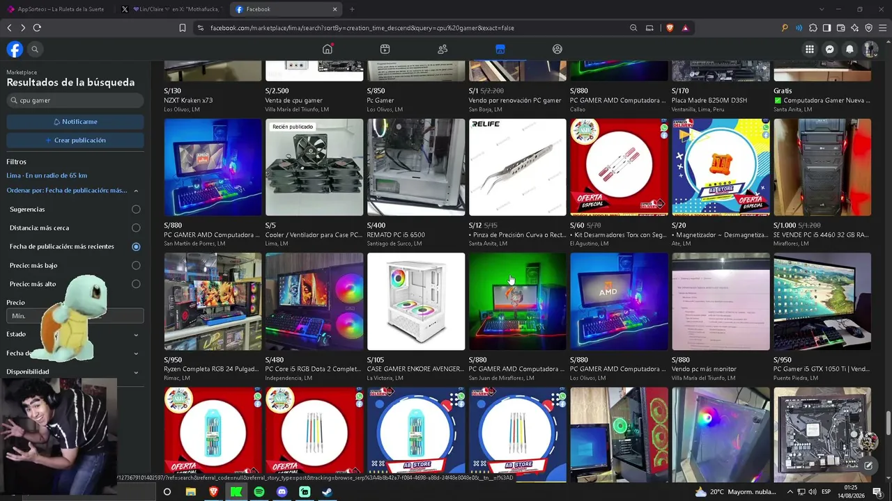Image resolution: width=892 pixels, height=501 pixels.
Task: Open the Brave Shields lion icon
Action: pos(670,28)
